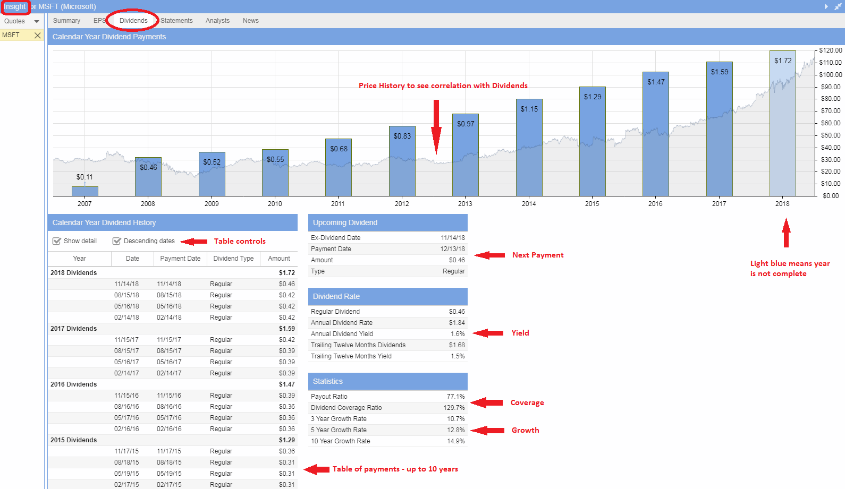Select the MSFT symbol in sidebar

(11, 35)
